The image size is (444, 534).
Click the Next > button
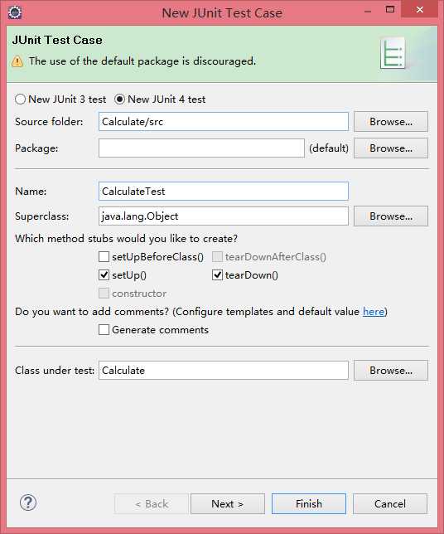tap(228, 503)
